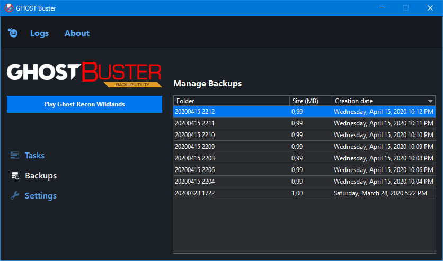Click the Tasks list icon

pos(15,155)
